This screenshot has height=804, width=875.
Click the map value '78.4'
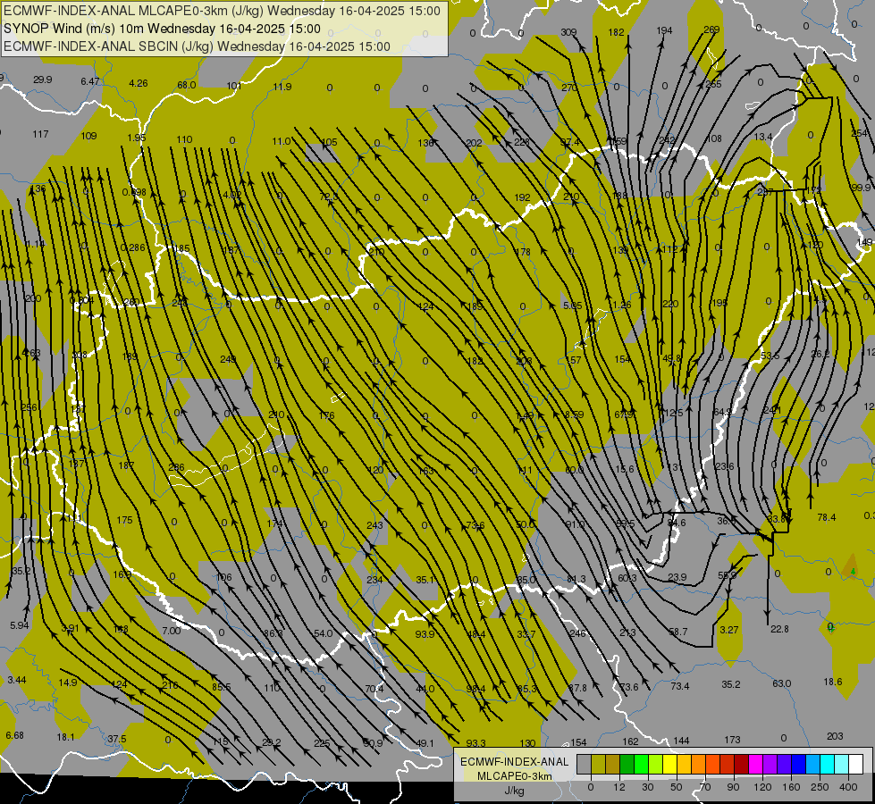coord(827,517)
